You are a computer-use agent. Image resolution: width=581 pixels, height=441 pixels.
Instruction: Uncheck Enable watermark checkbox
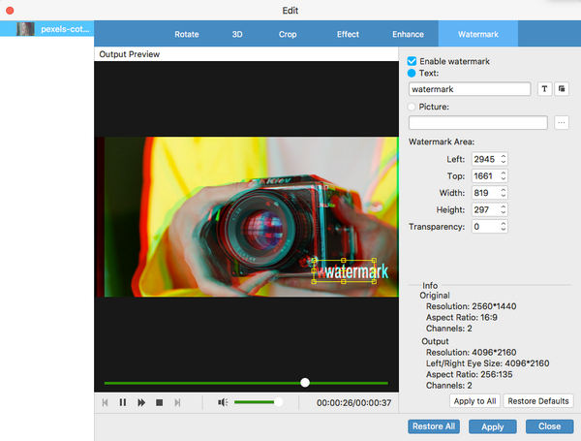pyautogui.click(x=413, y=61)
